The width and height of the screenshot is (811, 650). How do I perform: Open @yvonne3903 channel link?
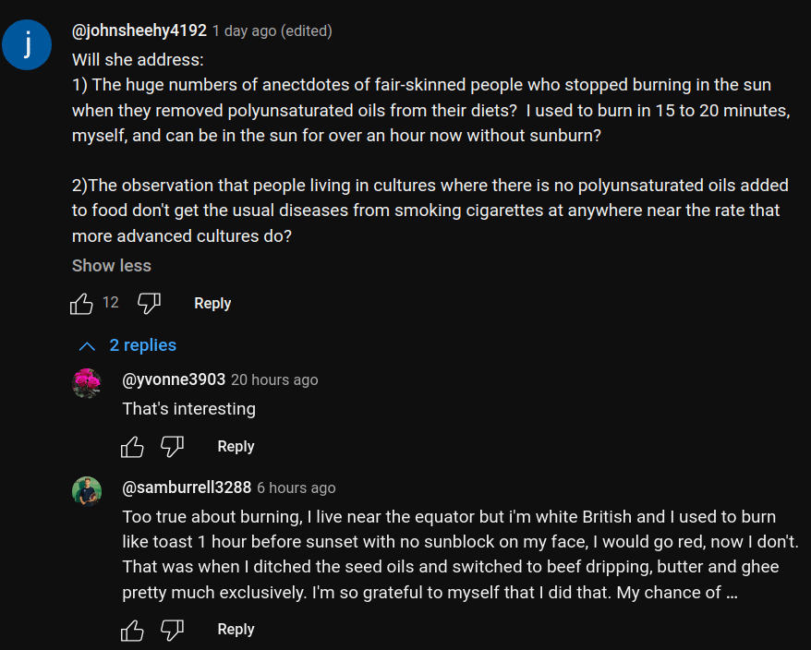(x=174, y=379)
